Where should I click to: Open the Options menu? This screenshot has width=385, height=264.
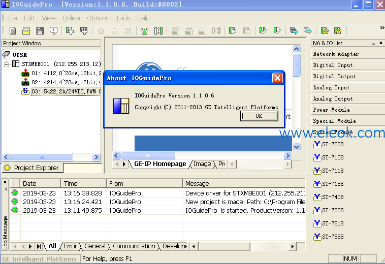click(98, 18)
